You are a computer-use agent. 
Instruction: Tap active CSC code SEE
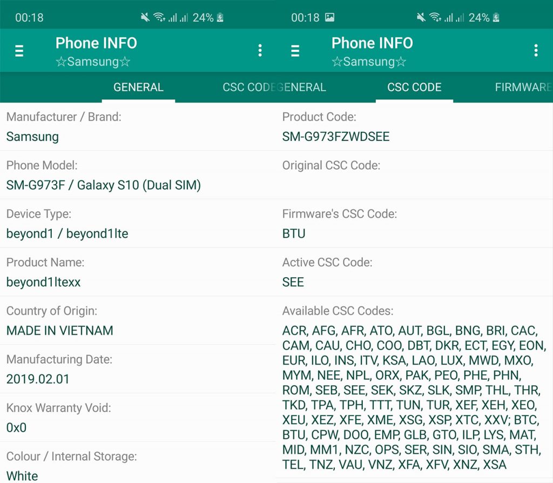click(293, 282)
